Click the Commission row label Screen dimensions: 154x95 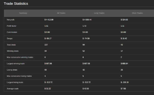coord(12,32)
